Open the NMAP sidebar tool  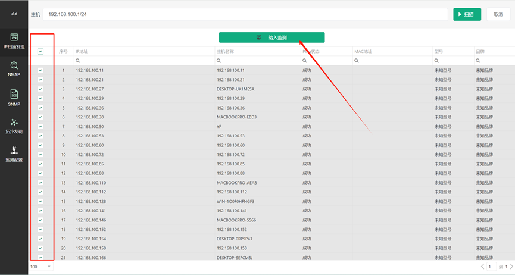point(14,69)
